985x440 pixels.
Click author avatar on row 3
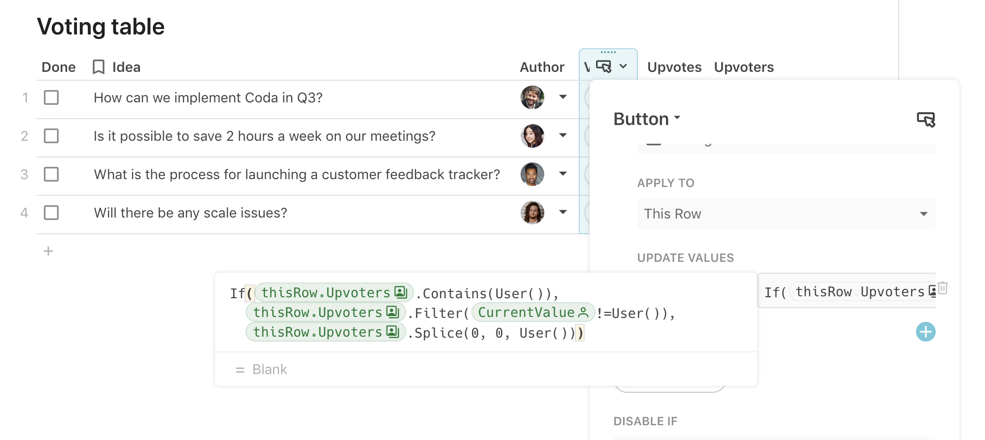pos(532,174)
